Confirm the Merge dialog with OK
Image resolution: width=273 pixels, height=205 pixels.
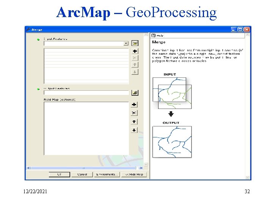60,174
